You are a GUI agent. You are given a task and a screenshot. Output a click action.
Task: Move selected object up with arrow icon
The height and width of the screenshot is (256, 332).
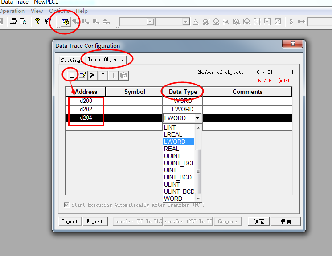(x=103, y=75)
